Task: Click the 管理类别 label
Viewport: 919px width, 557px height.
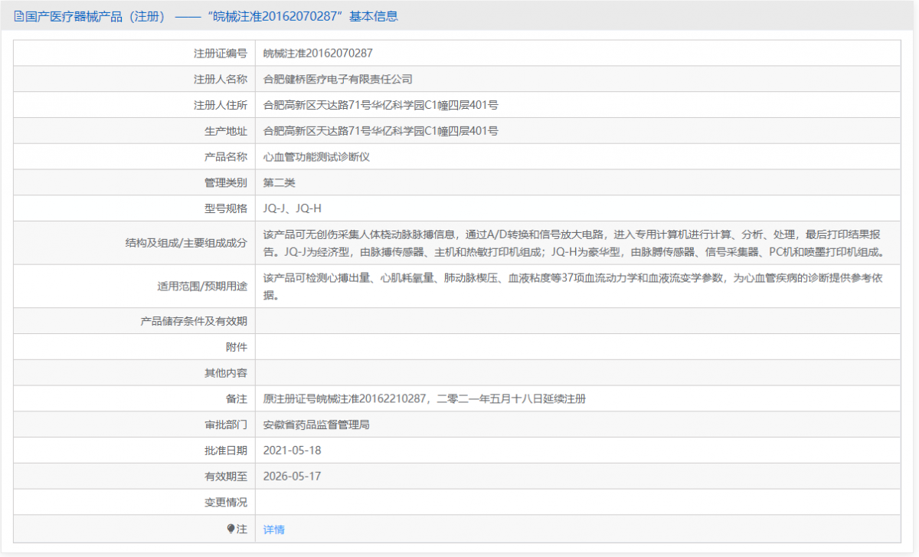Action: tap(226, 182)
